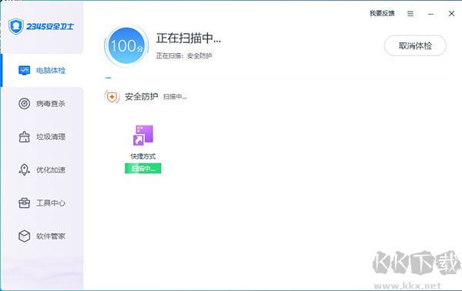Click the 工具中心 toolbox icon
Image resolution: width=462 pixels, height=291 pixels.
point(24,203)
